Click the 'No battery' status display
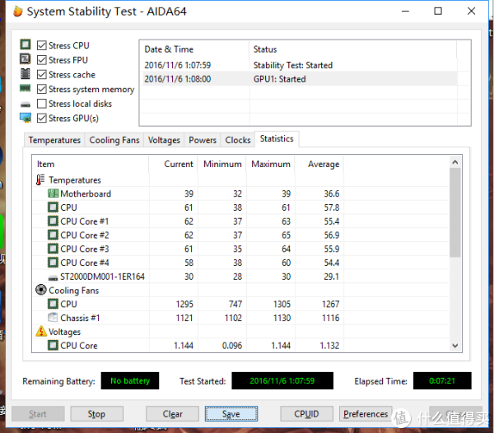This screenshot has width=494, height=433. point(130,380)
